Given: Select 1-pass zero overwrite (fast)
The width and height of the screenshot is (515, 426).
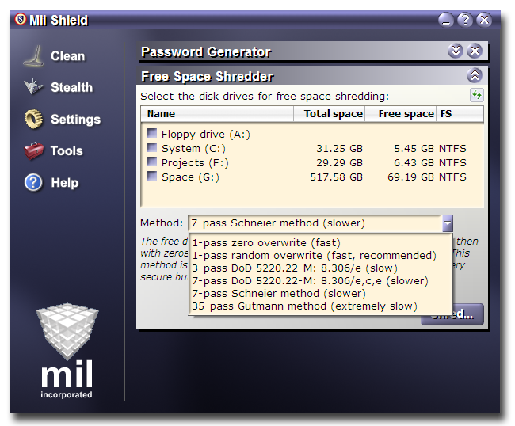Looking at the screenshot, I should (x=254, y=242).
